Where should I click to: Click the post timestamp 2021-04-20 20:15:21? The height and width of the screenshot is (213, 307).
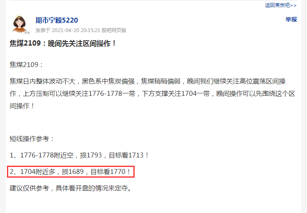(x=76, y=30)
